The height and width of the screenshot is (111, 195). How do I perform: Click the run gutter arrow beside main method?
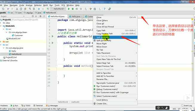click(53, 43)
